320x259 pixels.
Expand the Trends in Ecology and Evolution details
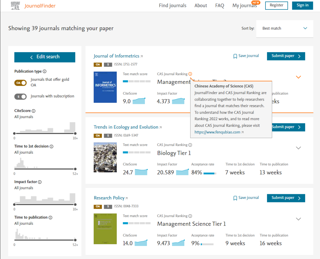[x=298, y=148]
